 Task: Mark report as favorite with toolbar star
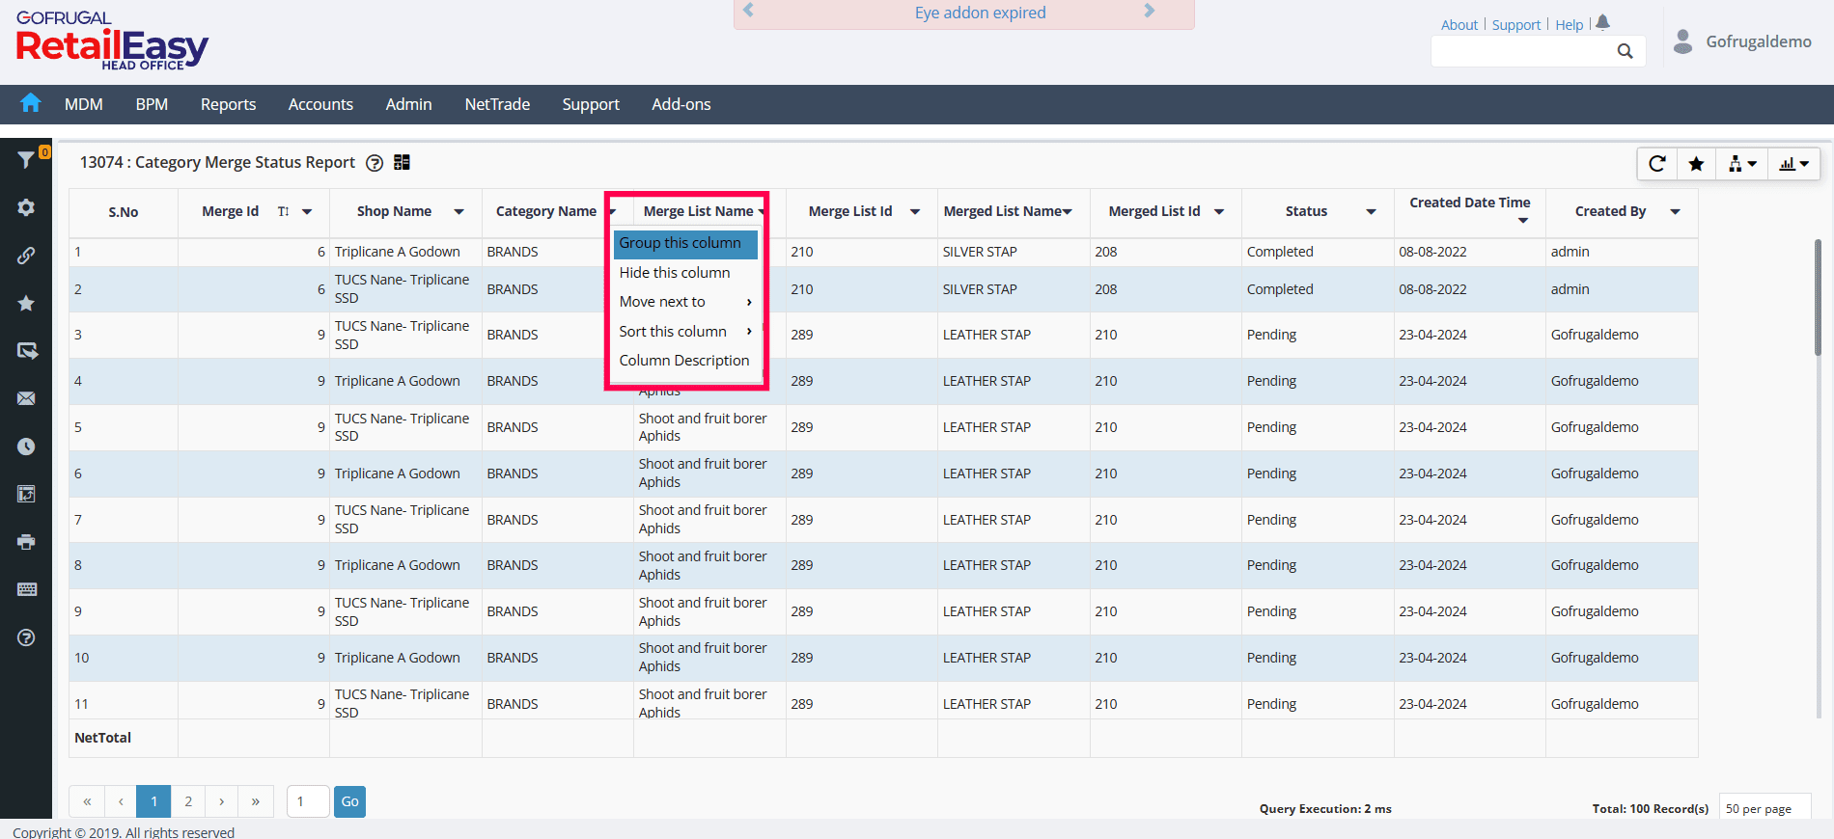click(x=1696, y=164)
